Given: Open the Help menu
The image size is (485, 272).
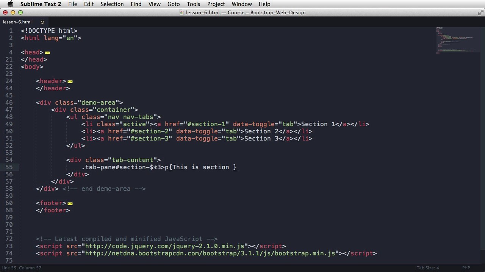Looking at the screenshot, I should (x=264, y=4).
